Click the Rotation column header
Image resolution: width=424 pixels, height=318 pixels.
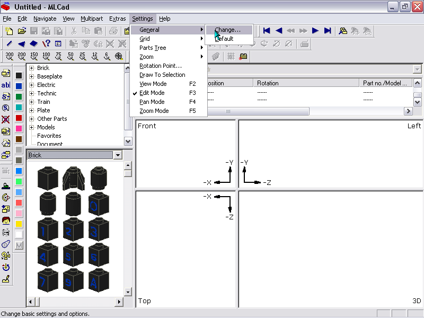(x=306, y=83)
